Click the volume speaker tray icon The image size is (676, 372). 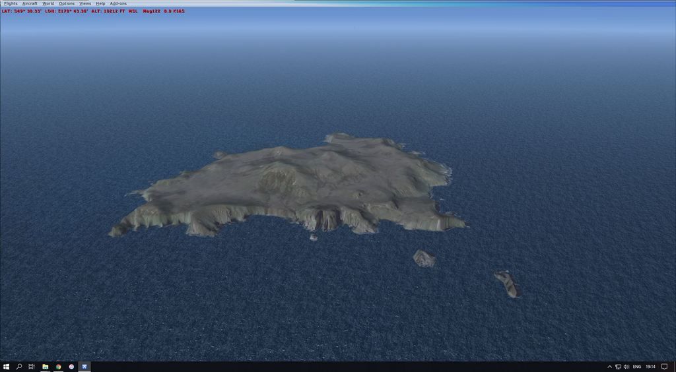click(x=626, y=367)
